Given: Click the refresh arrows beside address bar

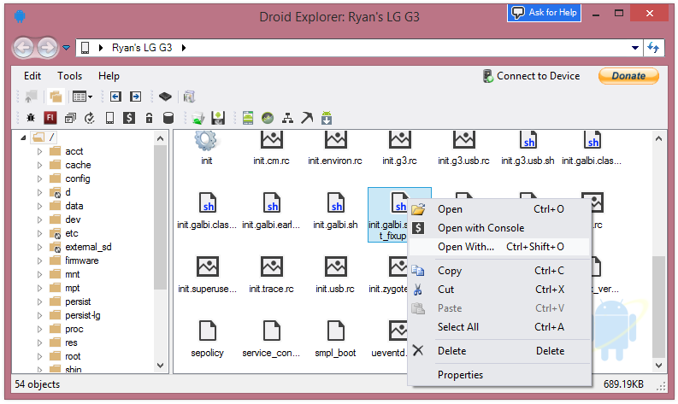Looking at the screenshot, I should pyautogui.click(x=653, y=48).
